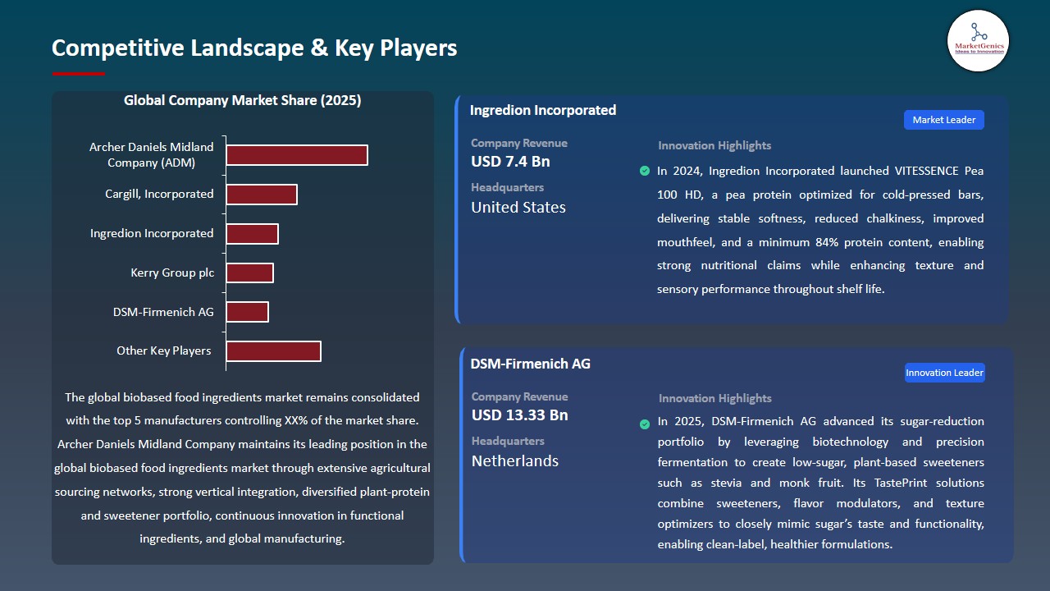Click the USD 13.33 Bn revenue value
The image size is (1050, 591).
pyautogui.click(x=519, y=415)
